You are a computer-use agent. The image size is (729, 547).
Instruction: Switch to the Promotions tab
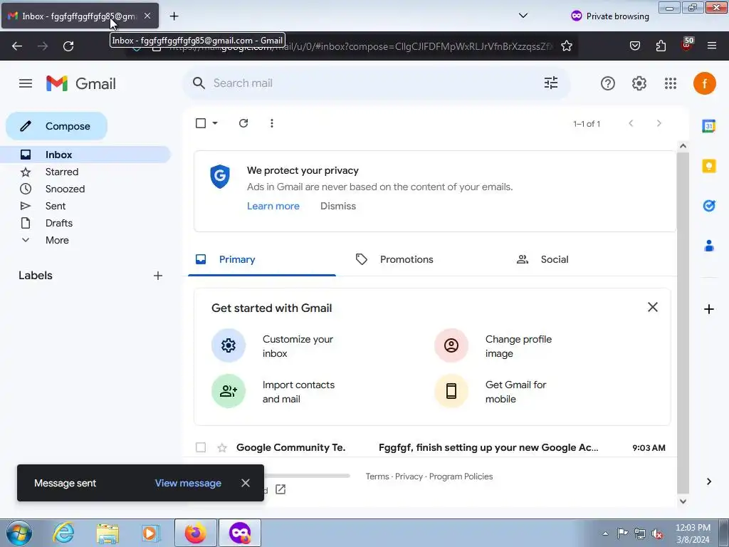(407, 259)
